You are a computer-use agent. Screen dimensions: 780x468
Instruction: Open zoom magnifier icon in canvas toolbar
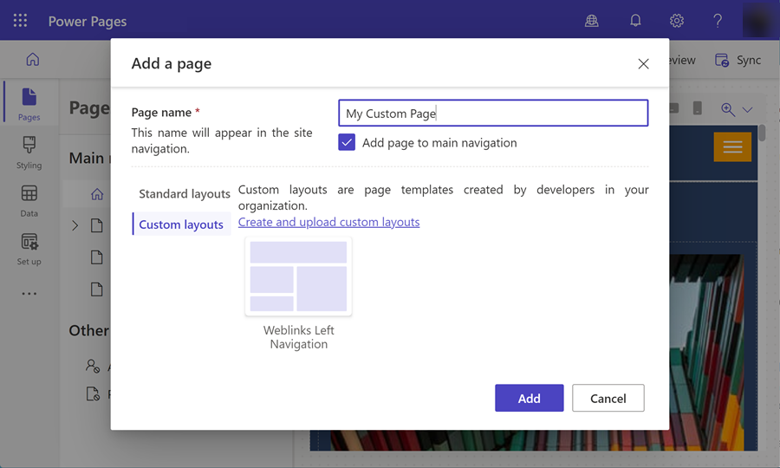pyautogui.click(x=728, y=109)
